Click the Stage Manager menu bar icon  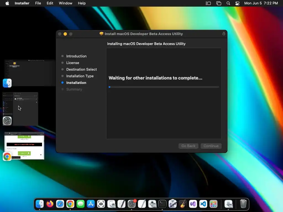click(x=208, y=3)
